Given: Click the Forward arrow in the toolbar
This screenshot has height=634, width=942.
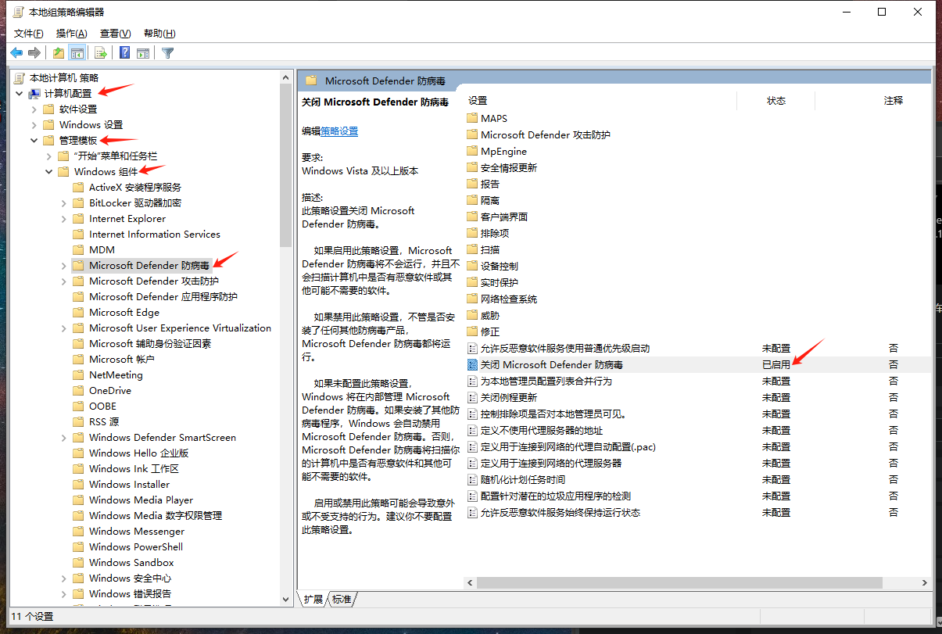Looking at the screenshot, I should [x=34, y=53].
